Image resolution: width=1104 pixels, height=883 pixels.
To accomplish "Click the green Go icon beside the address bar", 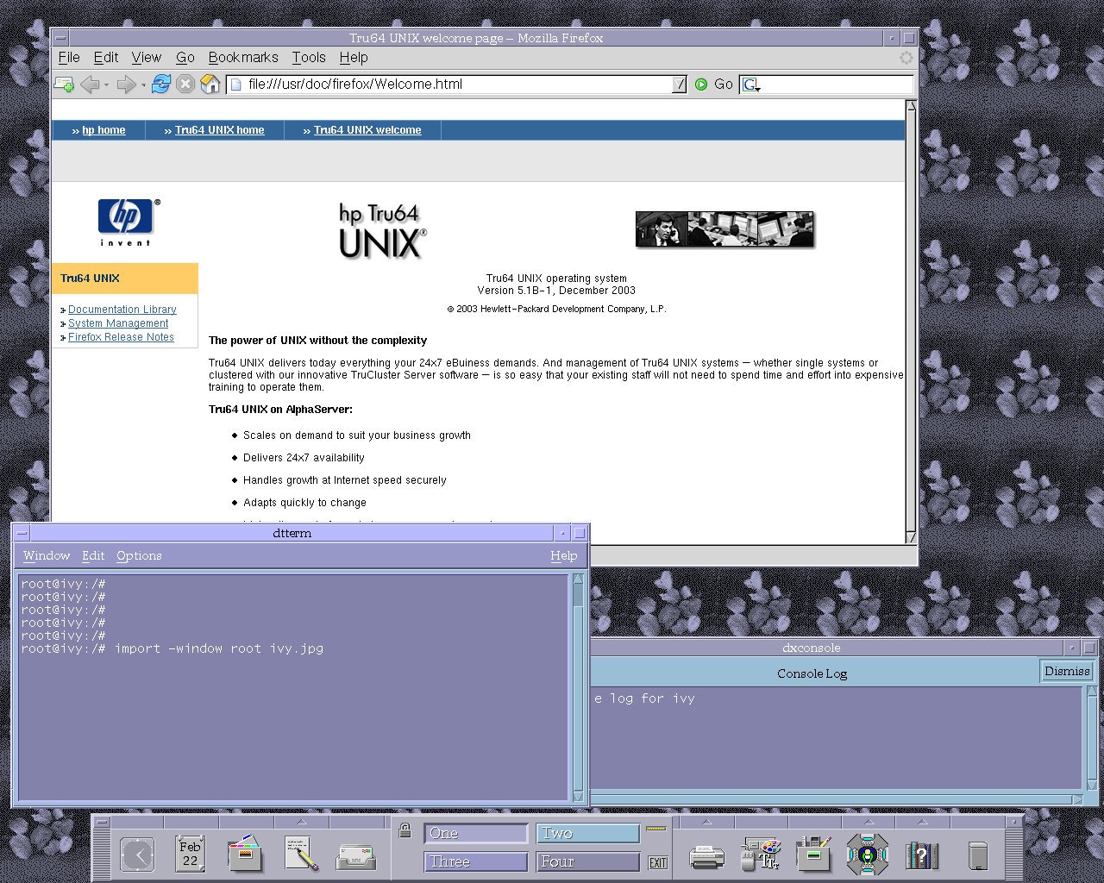I will [701, 84].
